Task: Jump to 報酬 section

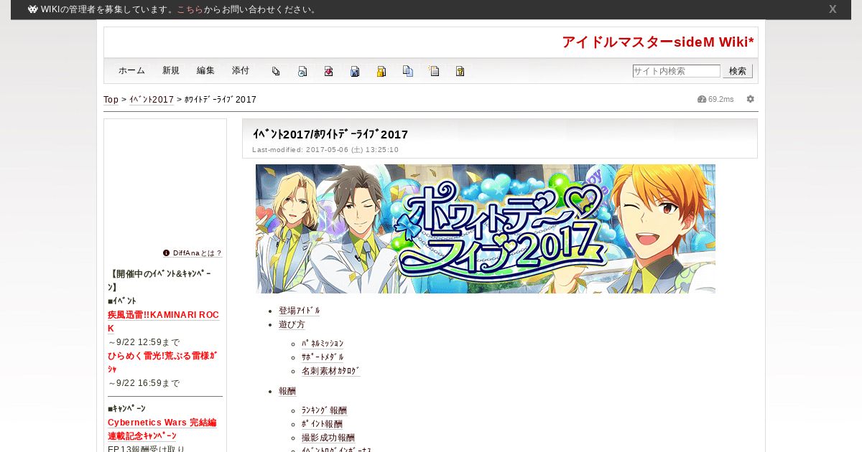Action: [x=287, y=391]
